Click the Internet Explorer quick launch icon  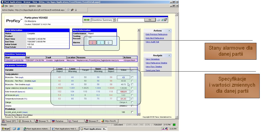coord(19,129)
